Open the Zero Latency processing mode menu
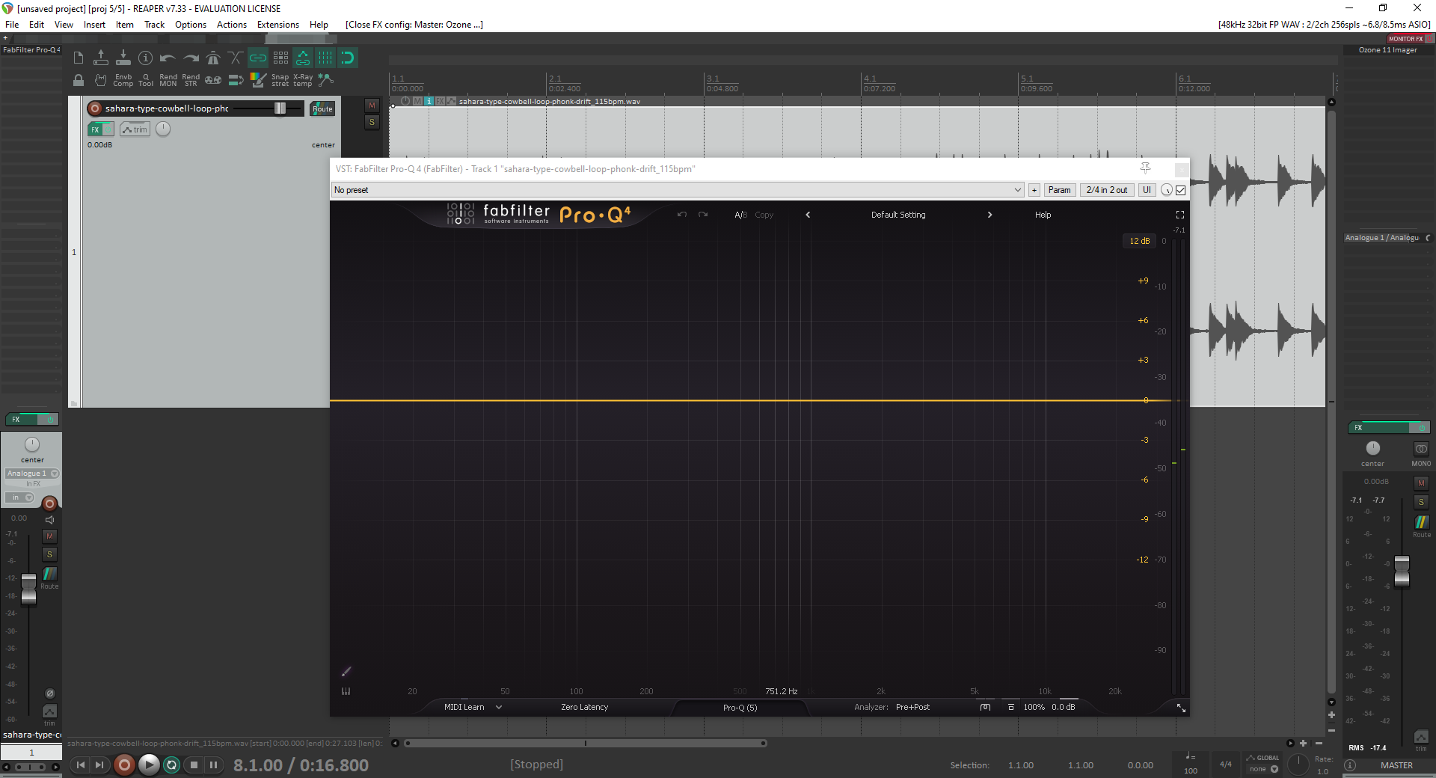The height and width of the screenshot is (778, 1436). 584,707
